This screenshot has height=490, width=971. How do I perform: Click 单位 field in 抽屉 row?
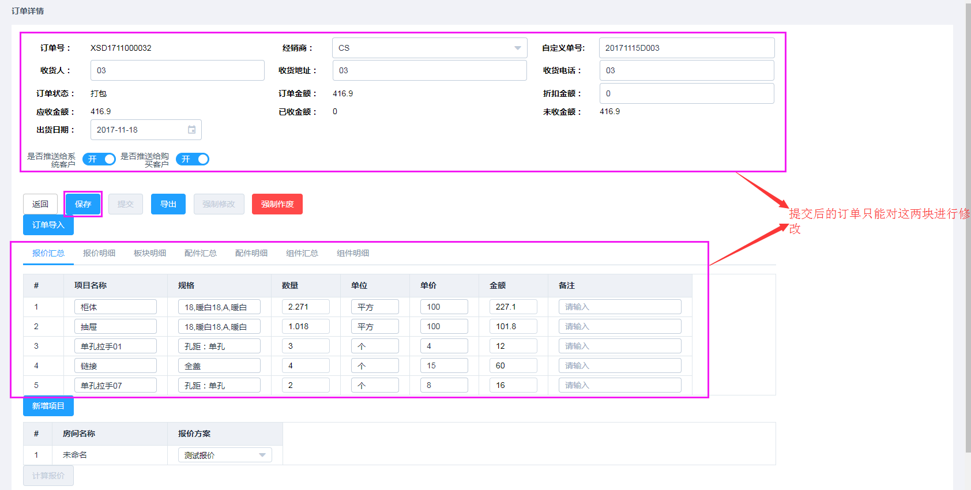[x=375, y=326]
